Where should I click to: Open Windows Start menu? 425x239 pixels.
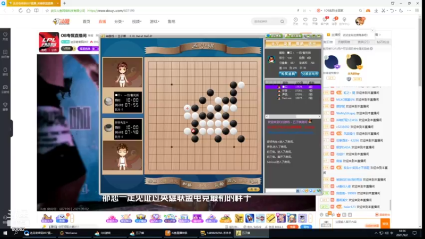click(5, 233)
